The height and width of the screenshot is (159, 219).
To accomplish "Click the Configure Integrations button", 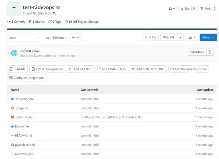I will click(x=27, y=78).
